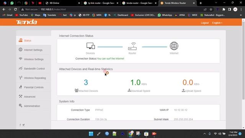This screenshot has width=245, height=138.
Task: Click the WAN IP value 10.12.30.12
Action: (x=180, y=110)
